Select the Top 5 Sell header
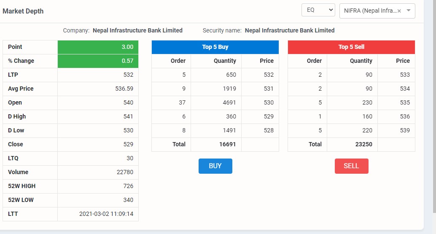This screenshot has width=436, height=234. 351,47
